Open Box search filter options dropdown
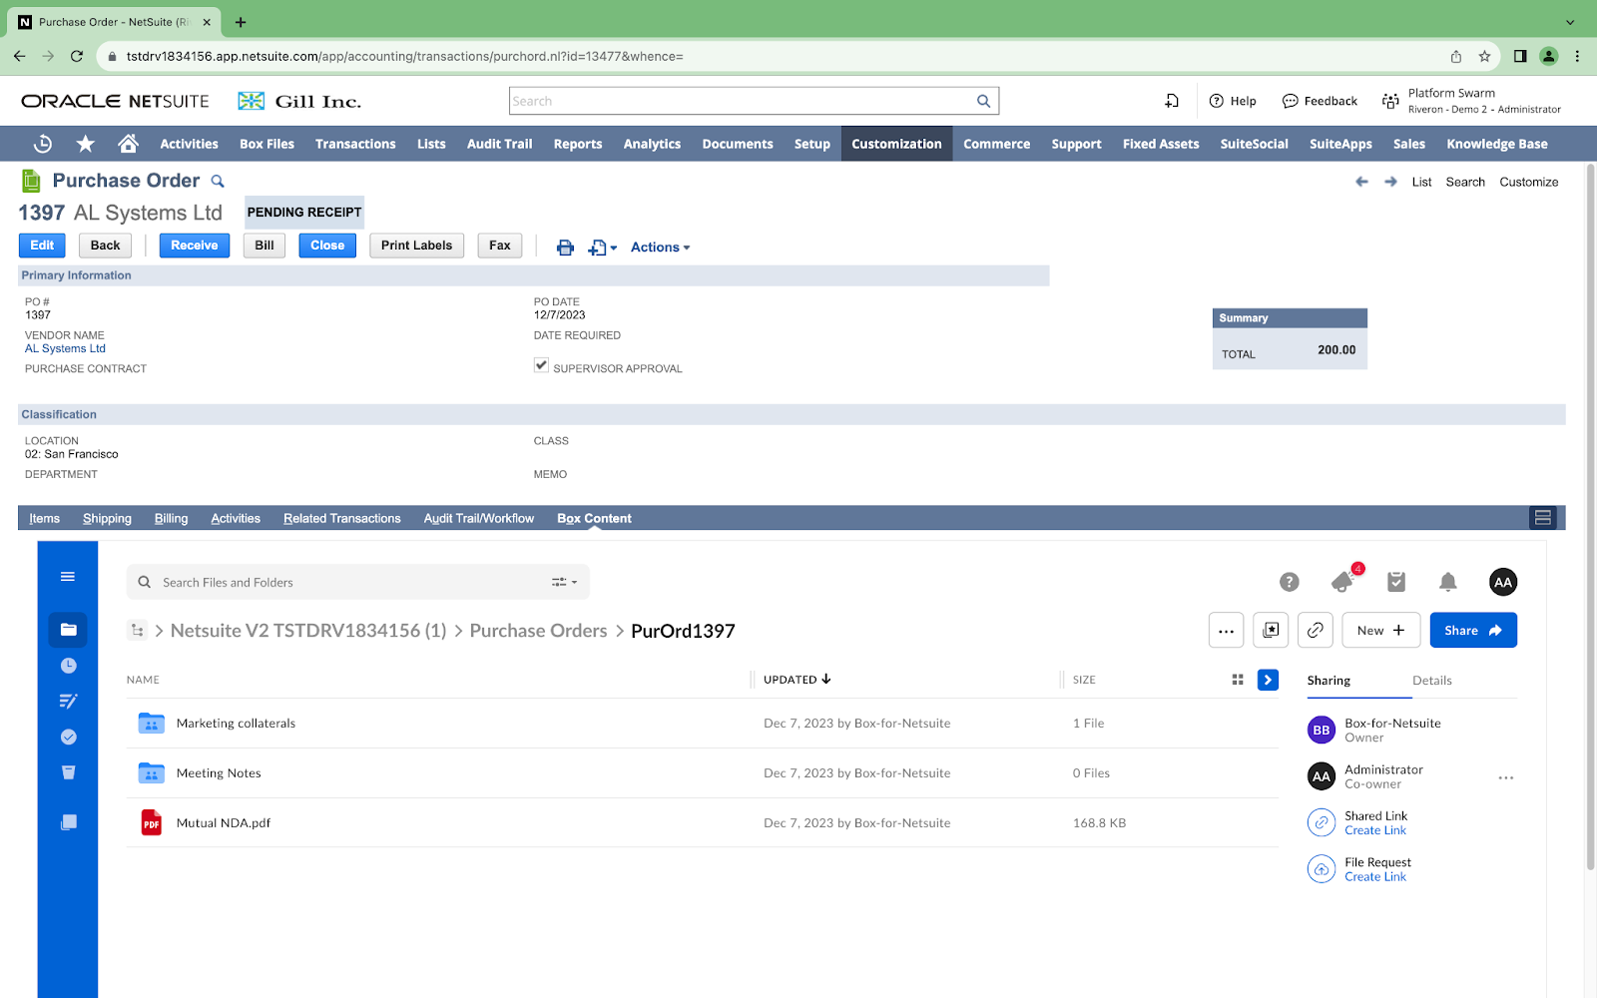The width and height of the screenshot is (1597, 998). pos(565,583)
